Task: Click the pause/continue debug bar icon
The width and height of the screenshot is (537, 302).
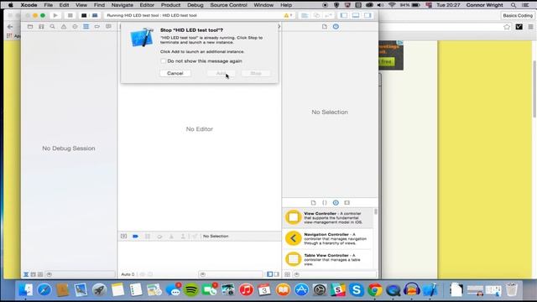Action: point(148,237)
